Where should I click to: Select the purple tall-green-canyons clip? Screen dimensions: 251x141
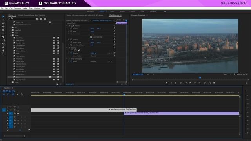[x=181, y=113]
